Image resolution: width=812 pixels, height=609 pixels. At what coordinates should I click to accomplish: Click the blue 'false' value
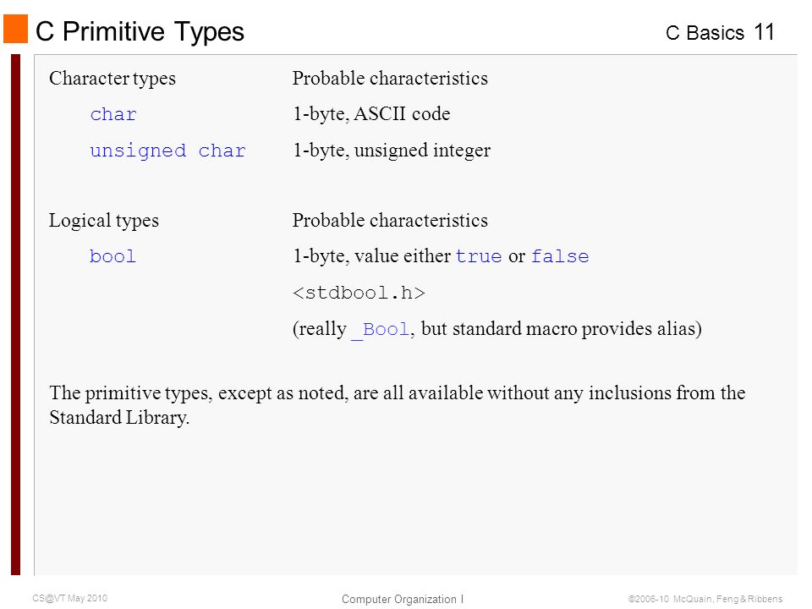tap(560, 256)
